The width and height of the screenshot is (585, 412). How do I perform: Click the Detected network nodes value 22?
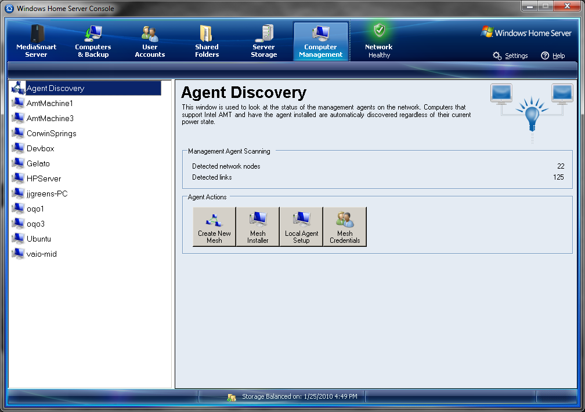561,166
